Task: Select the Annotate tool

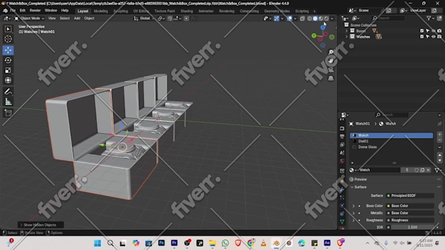Action: tap(8, 91)
